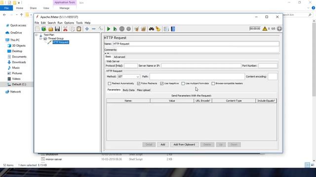Open Search with binoculars icon
The image size is (316, 177).
tap(152, 29)
